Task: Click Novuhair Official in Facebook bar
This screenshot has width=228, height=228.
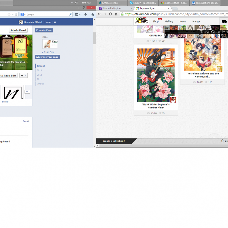Action: click(33, 22)
